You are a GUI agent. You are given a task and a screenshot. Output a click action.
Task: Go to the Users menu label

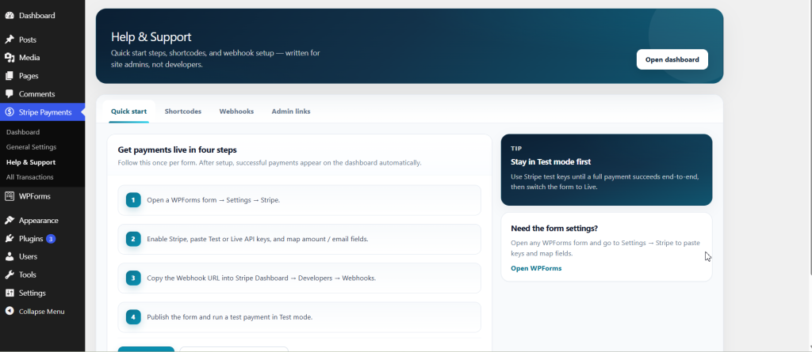click(x=28, y=257)
